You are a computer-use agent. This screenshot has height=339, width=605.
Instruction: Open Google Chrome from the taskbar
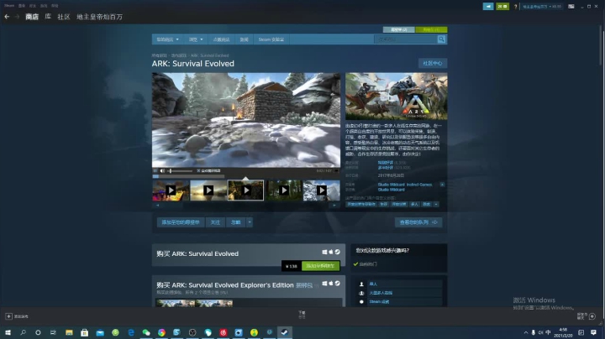(161, 332)
